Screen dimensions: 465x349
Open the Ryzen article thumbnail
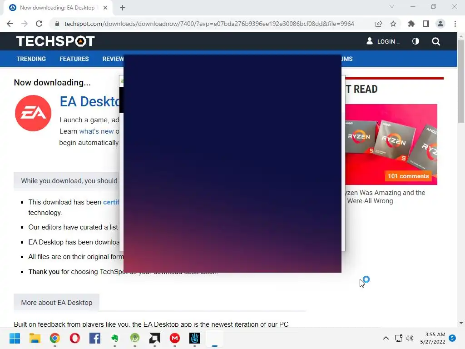tap(391, 144)
